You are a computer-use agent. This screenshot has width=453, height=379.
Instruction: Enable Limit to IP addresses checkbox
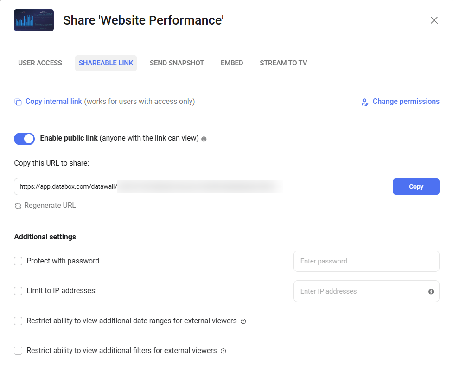click(x=18, y=291)
